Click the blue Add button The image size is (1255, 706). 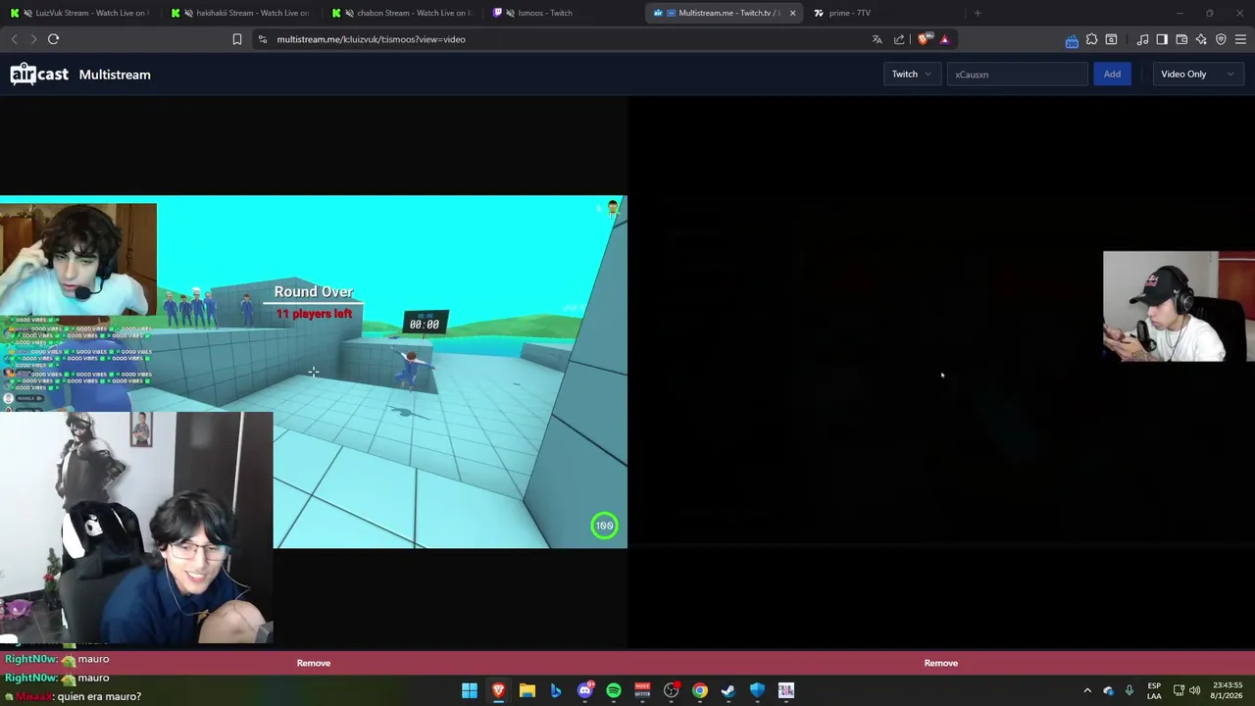1112,75
